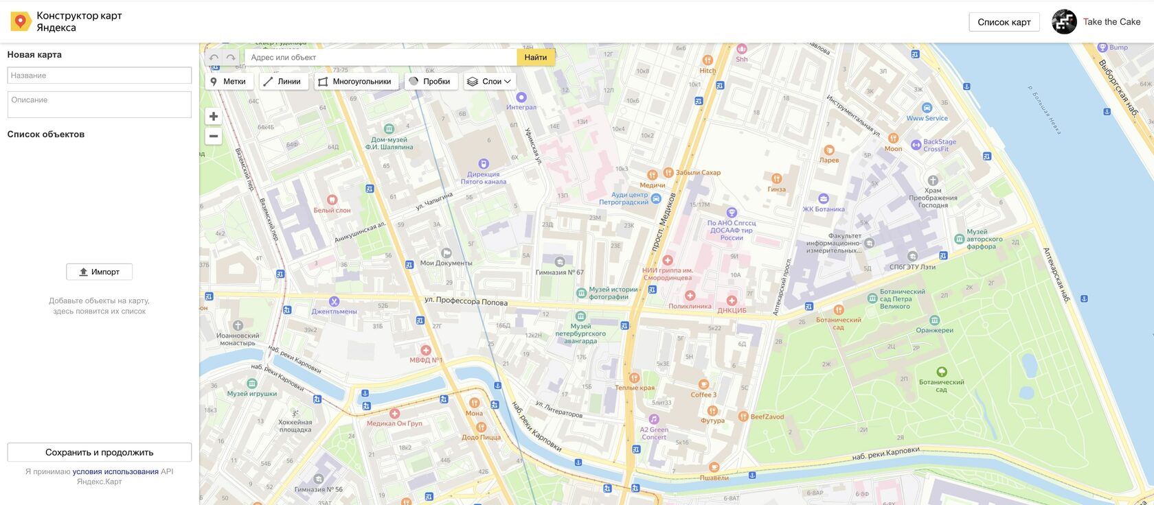Click the Мона restaurant marker
Viewport: 1154px width, 505px height.
tap(474, 403)
